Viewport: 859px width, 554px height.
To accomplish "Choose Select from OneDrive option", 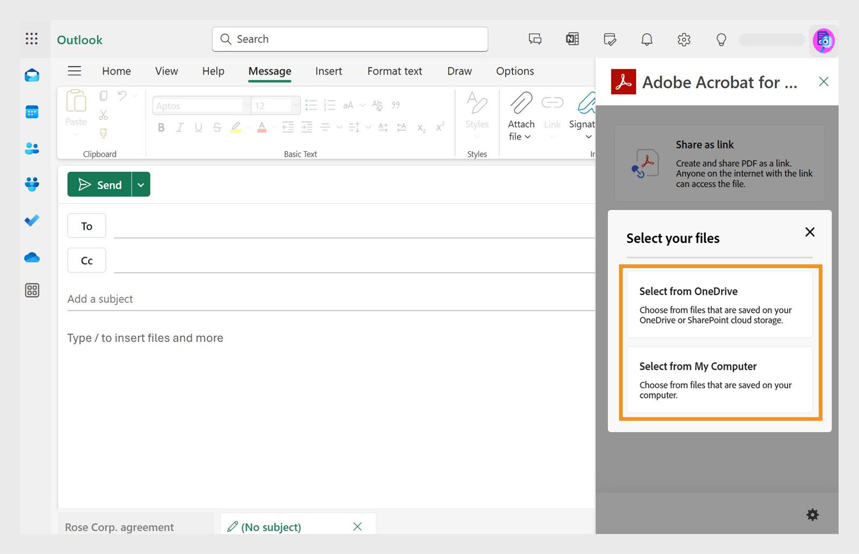I will (719, 304).
